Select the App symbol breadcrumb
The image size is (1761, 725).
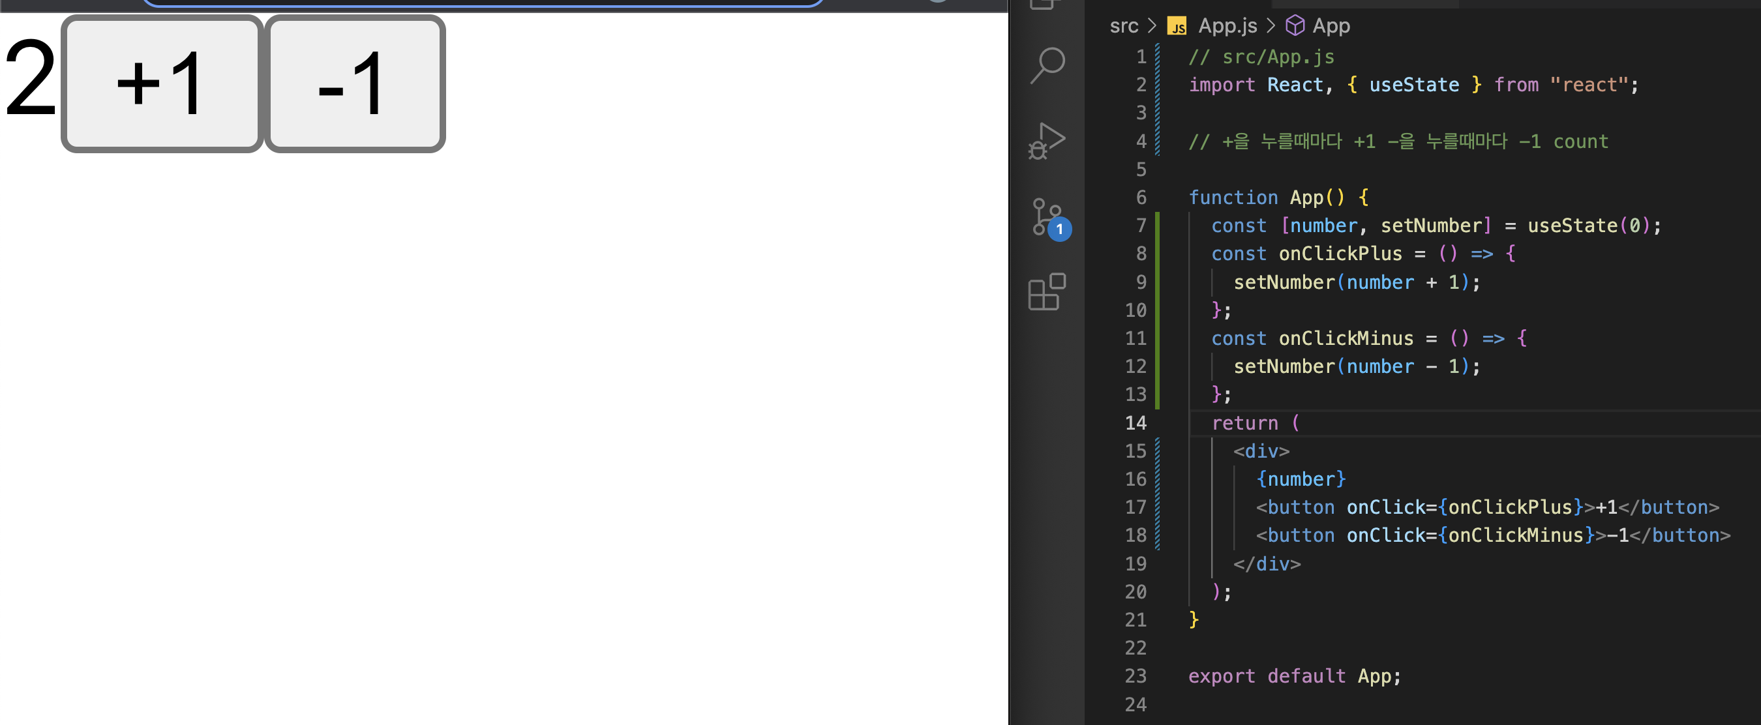point(1331,26)
